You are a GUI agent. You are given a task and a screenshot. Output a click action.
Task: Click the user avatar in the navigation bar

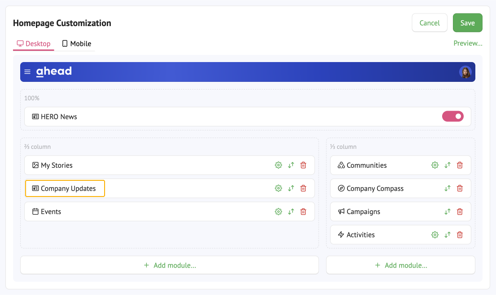click(465, 72)
